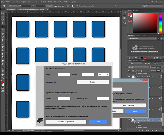Add layer style fx at Layers panel bottom
Screen dimensions: 164x135
[x=142, y=131]
